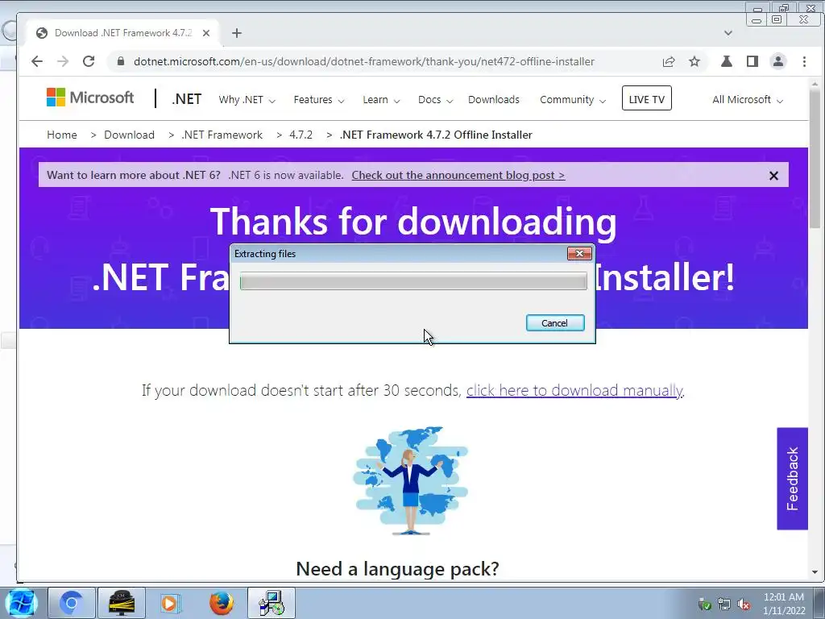This screenshot has height=619, width=825.
Task: Select the 4.7.2 breadcrumb
Action: coord(301,135)
